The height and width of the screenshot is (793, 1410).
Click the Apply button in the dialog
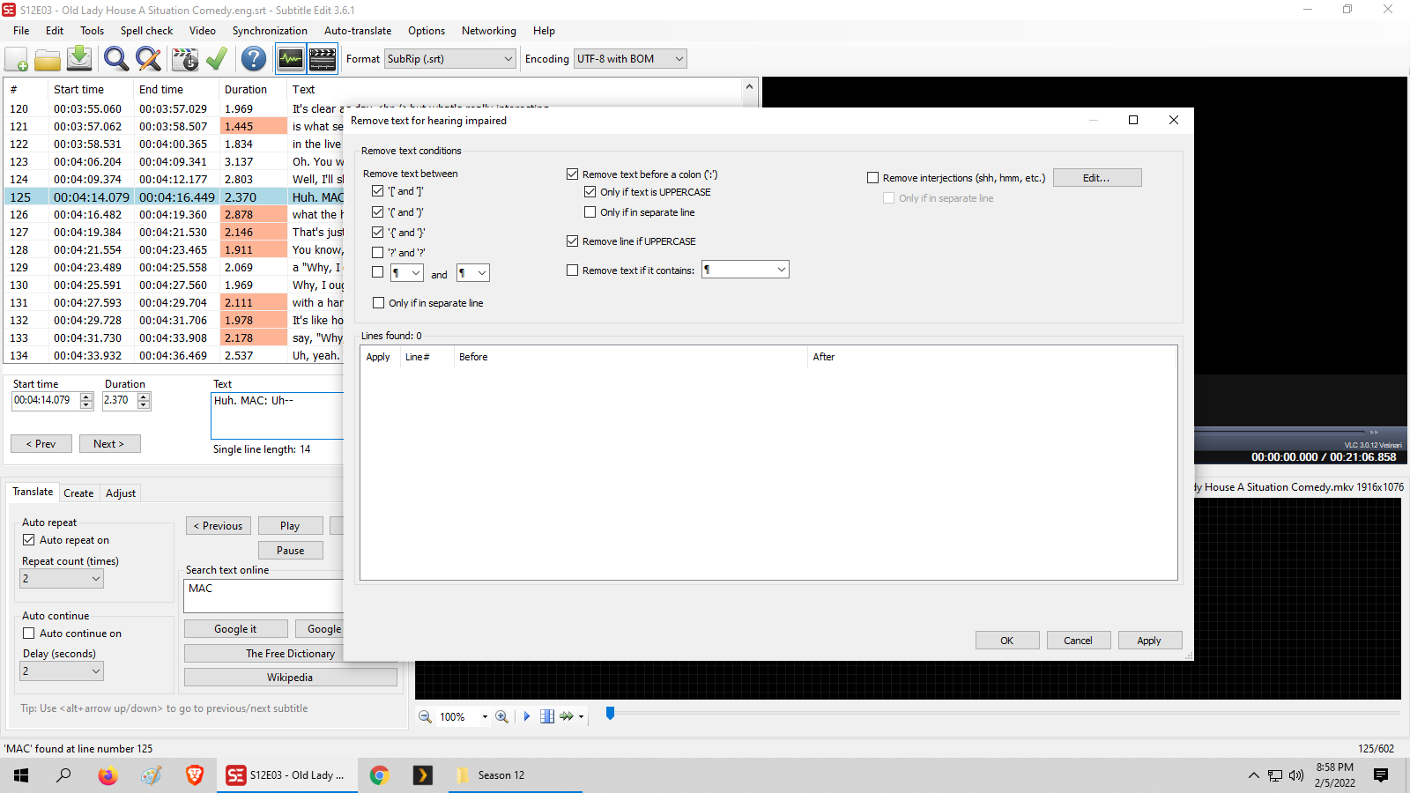point(1150,640)
